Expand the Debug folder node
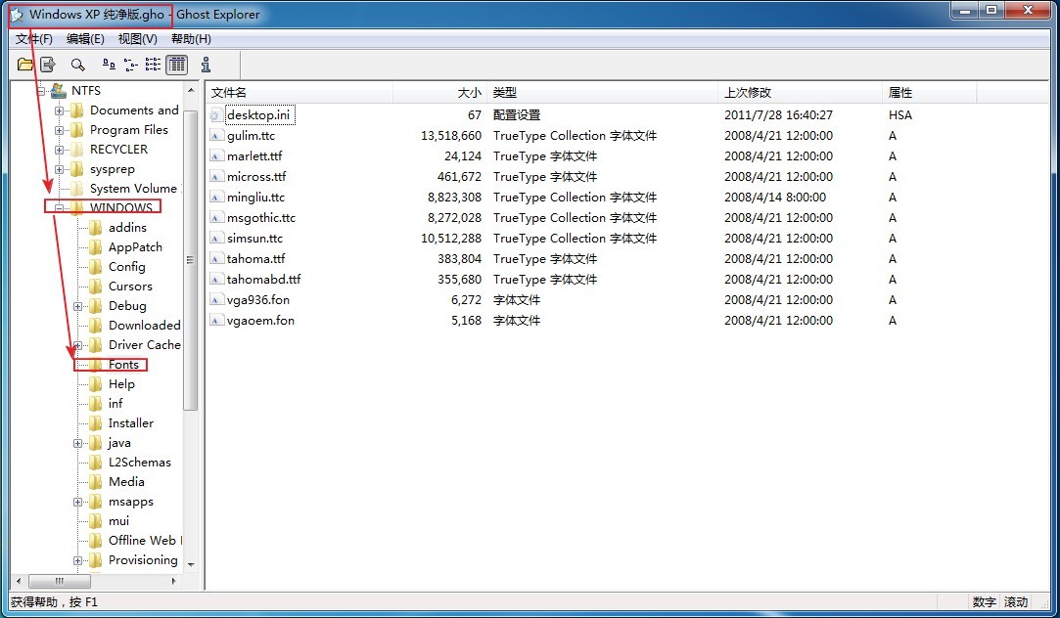The height and width of the screenshot is (618, 1060). coord(77,307)
